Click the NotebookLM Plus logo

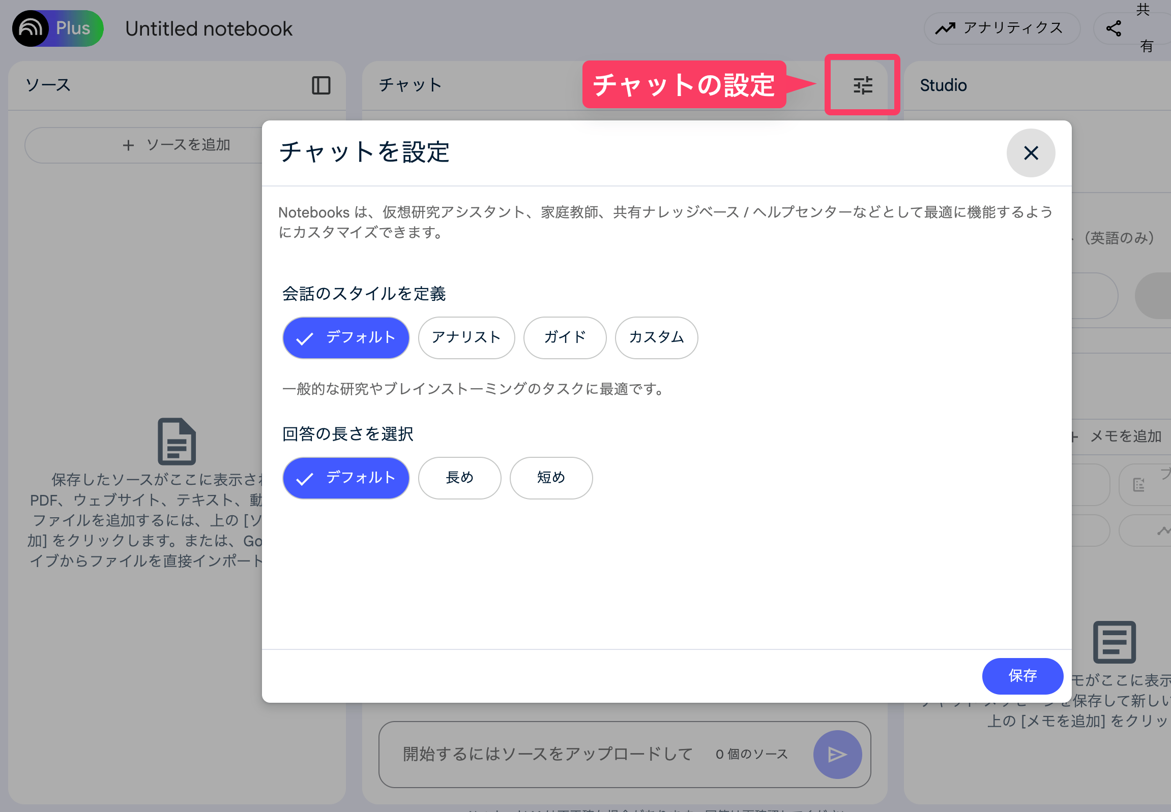[57, 28]
